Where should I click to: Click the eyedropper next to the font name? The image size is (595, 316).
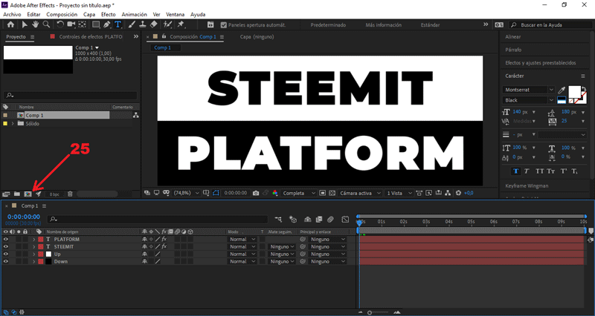coord(562,90)
